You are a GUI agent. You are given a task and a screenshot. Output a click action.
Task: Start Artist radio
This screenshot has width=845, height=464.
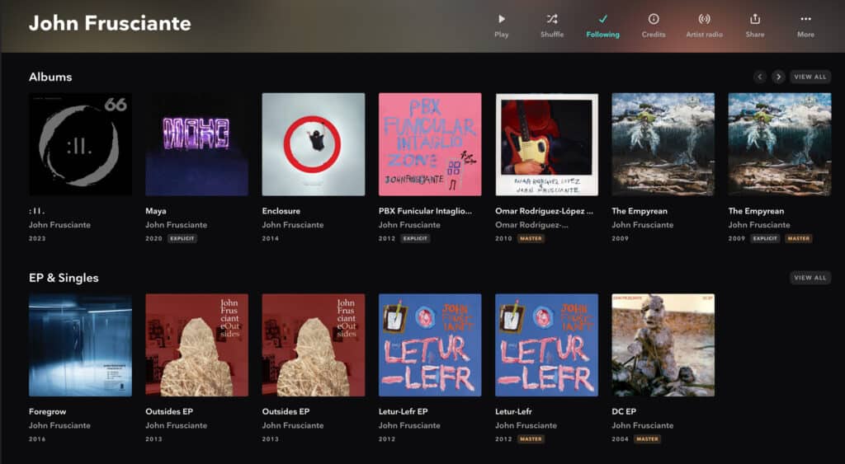[x=704, y=19]
